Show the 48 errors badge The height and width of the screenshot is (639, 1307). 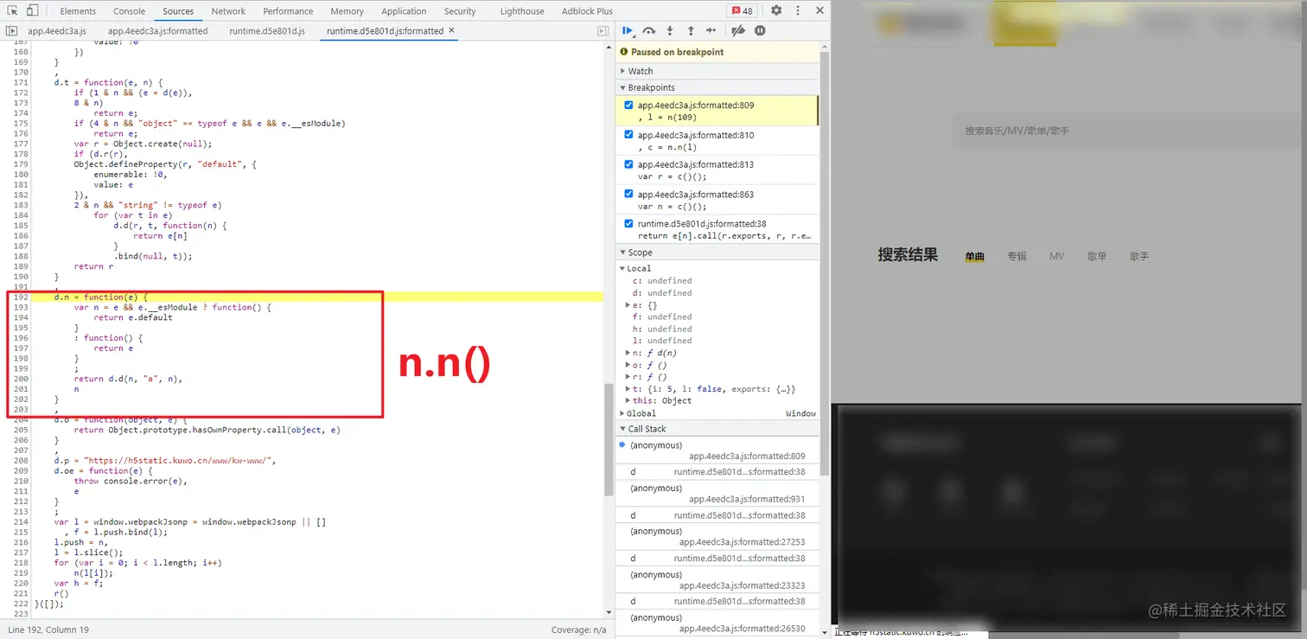[743, 10]
